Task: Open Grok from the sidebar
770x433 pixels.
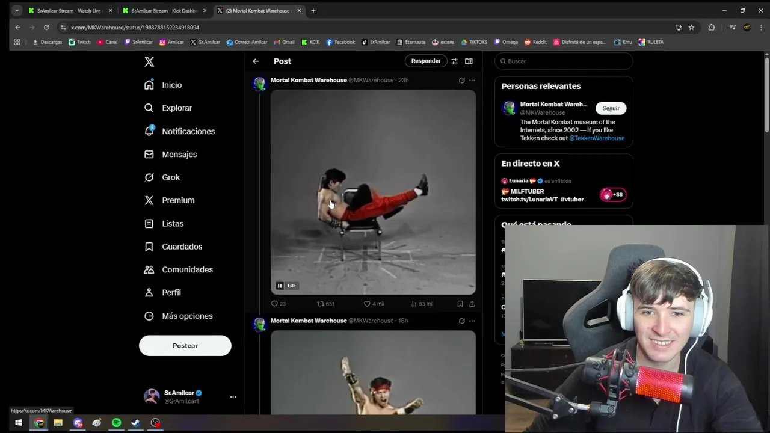Action: point(162,177)
